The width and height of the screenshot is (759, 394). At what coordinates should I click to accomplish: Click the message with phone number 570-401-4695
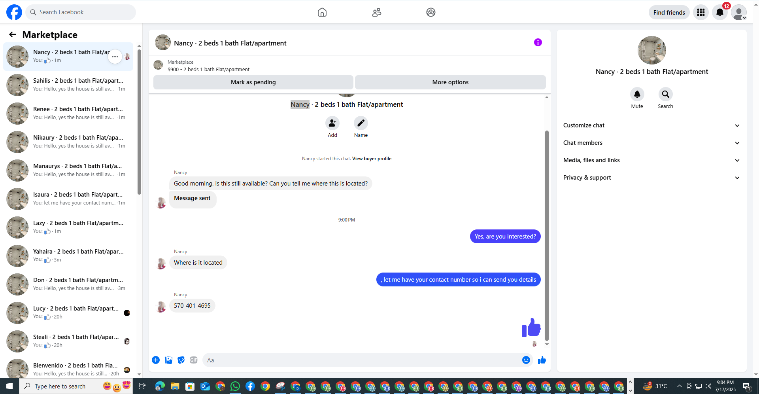tap(192, 306)
